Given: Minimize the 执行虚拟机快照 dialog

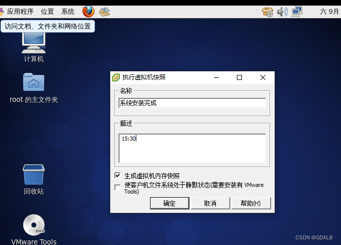Looking at the screenshot, I should pyautogui.click(x=216, y=77).
